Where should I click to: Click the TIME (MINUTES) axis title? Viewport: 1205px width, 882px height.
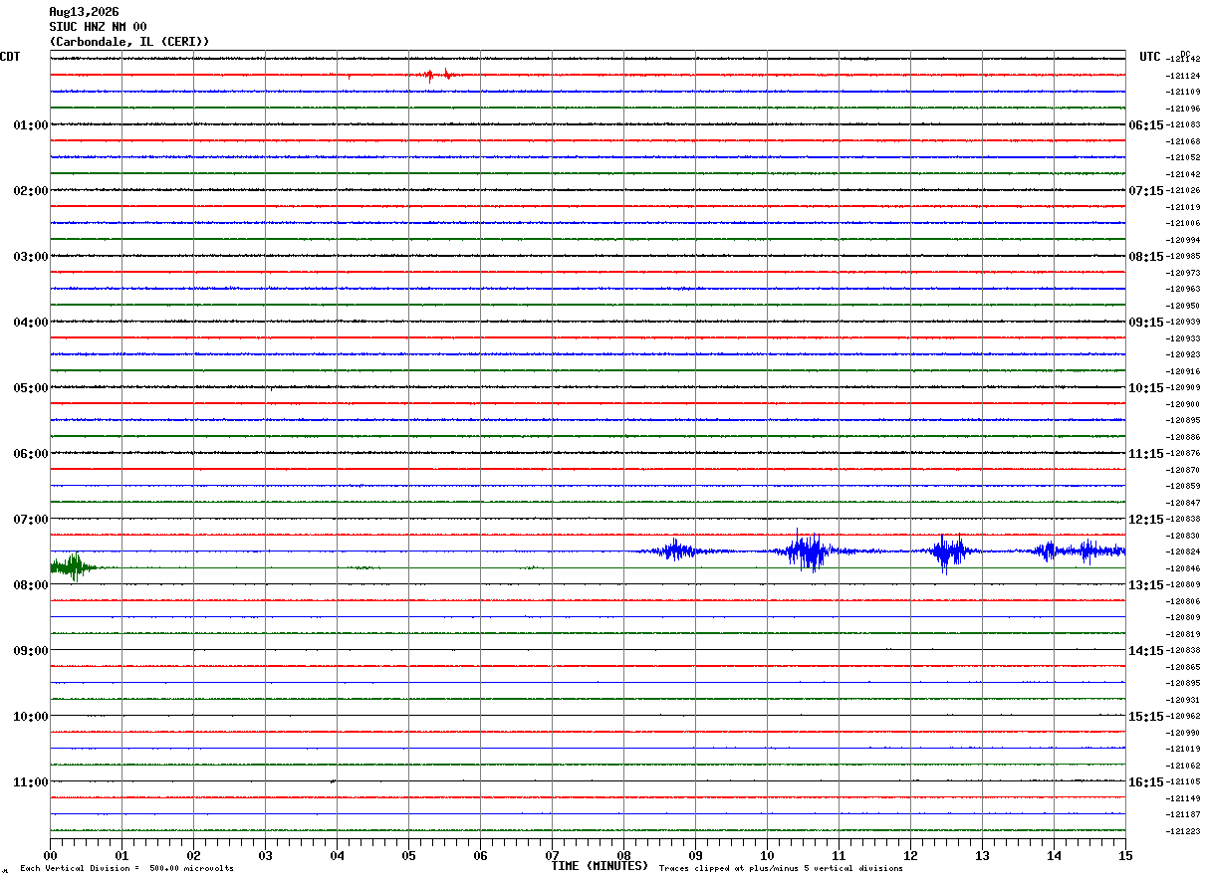(x=600, y=866)
